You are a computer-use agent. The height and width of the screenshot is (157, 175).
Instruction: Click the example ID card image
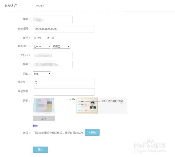click(87, 106)
